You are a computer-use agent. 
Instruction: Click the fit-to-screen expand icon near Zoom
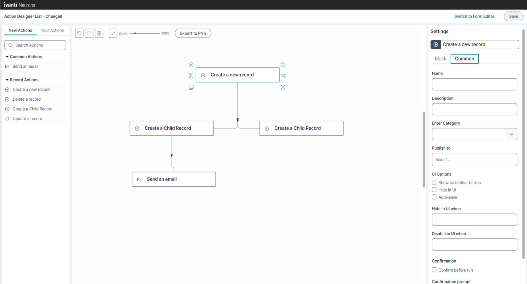pyautogui.click(x=113, y=33)
